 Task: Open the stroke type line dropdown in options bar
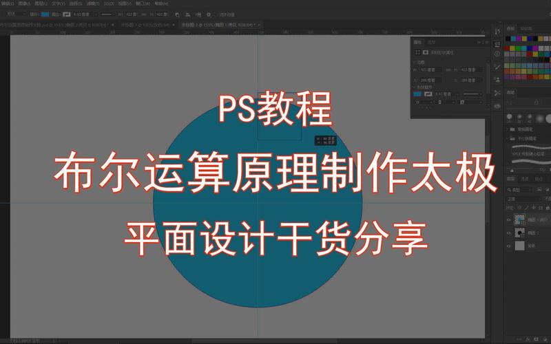(x=107, y=14)
